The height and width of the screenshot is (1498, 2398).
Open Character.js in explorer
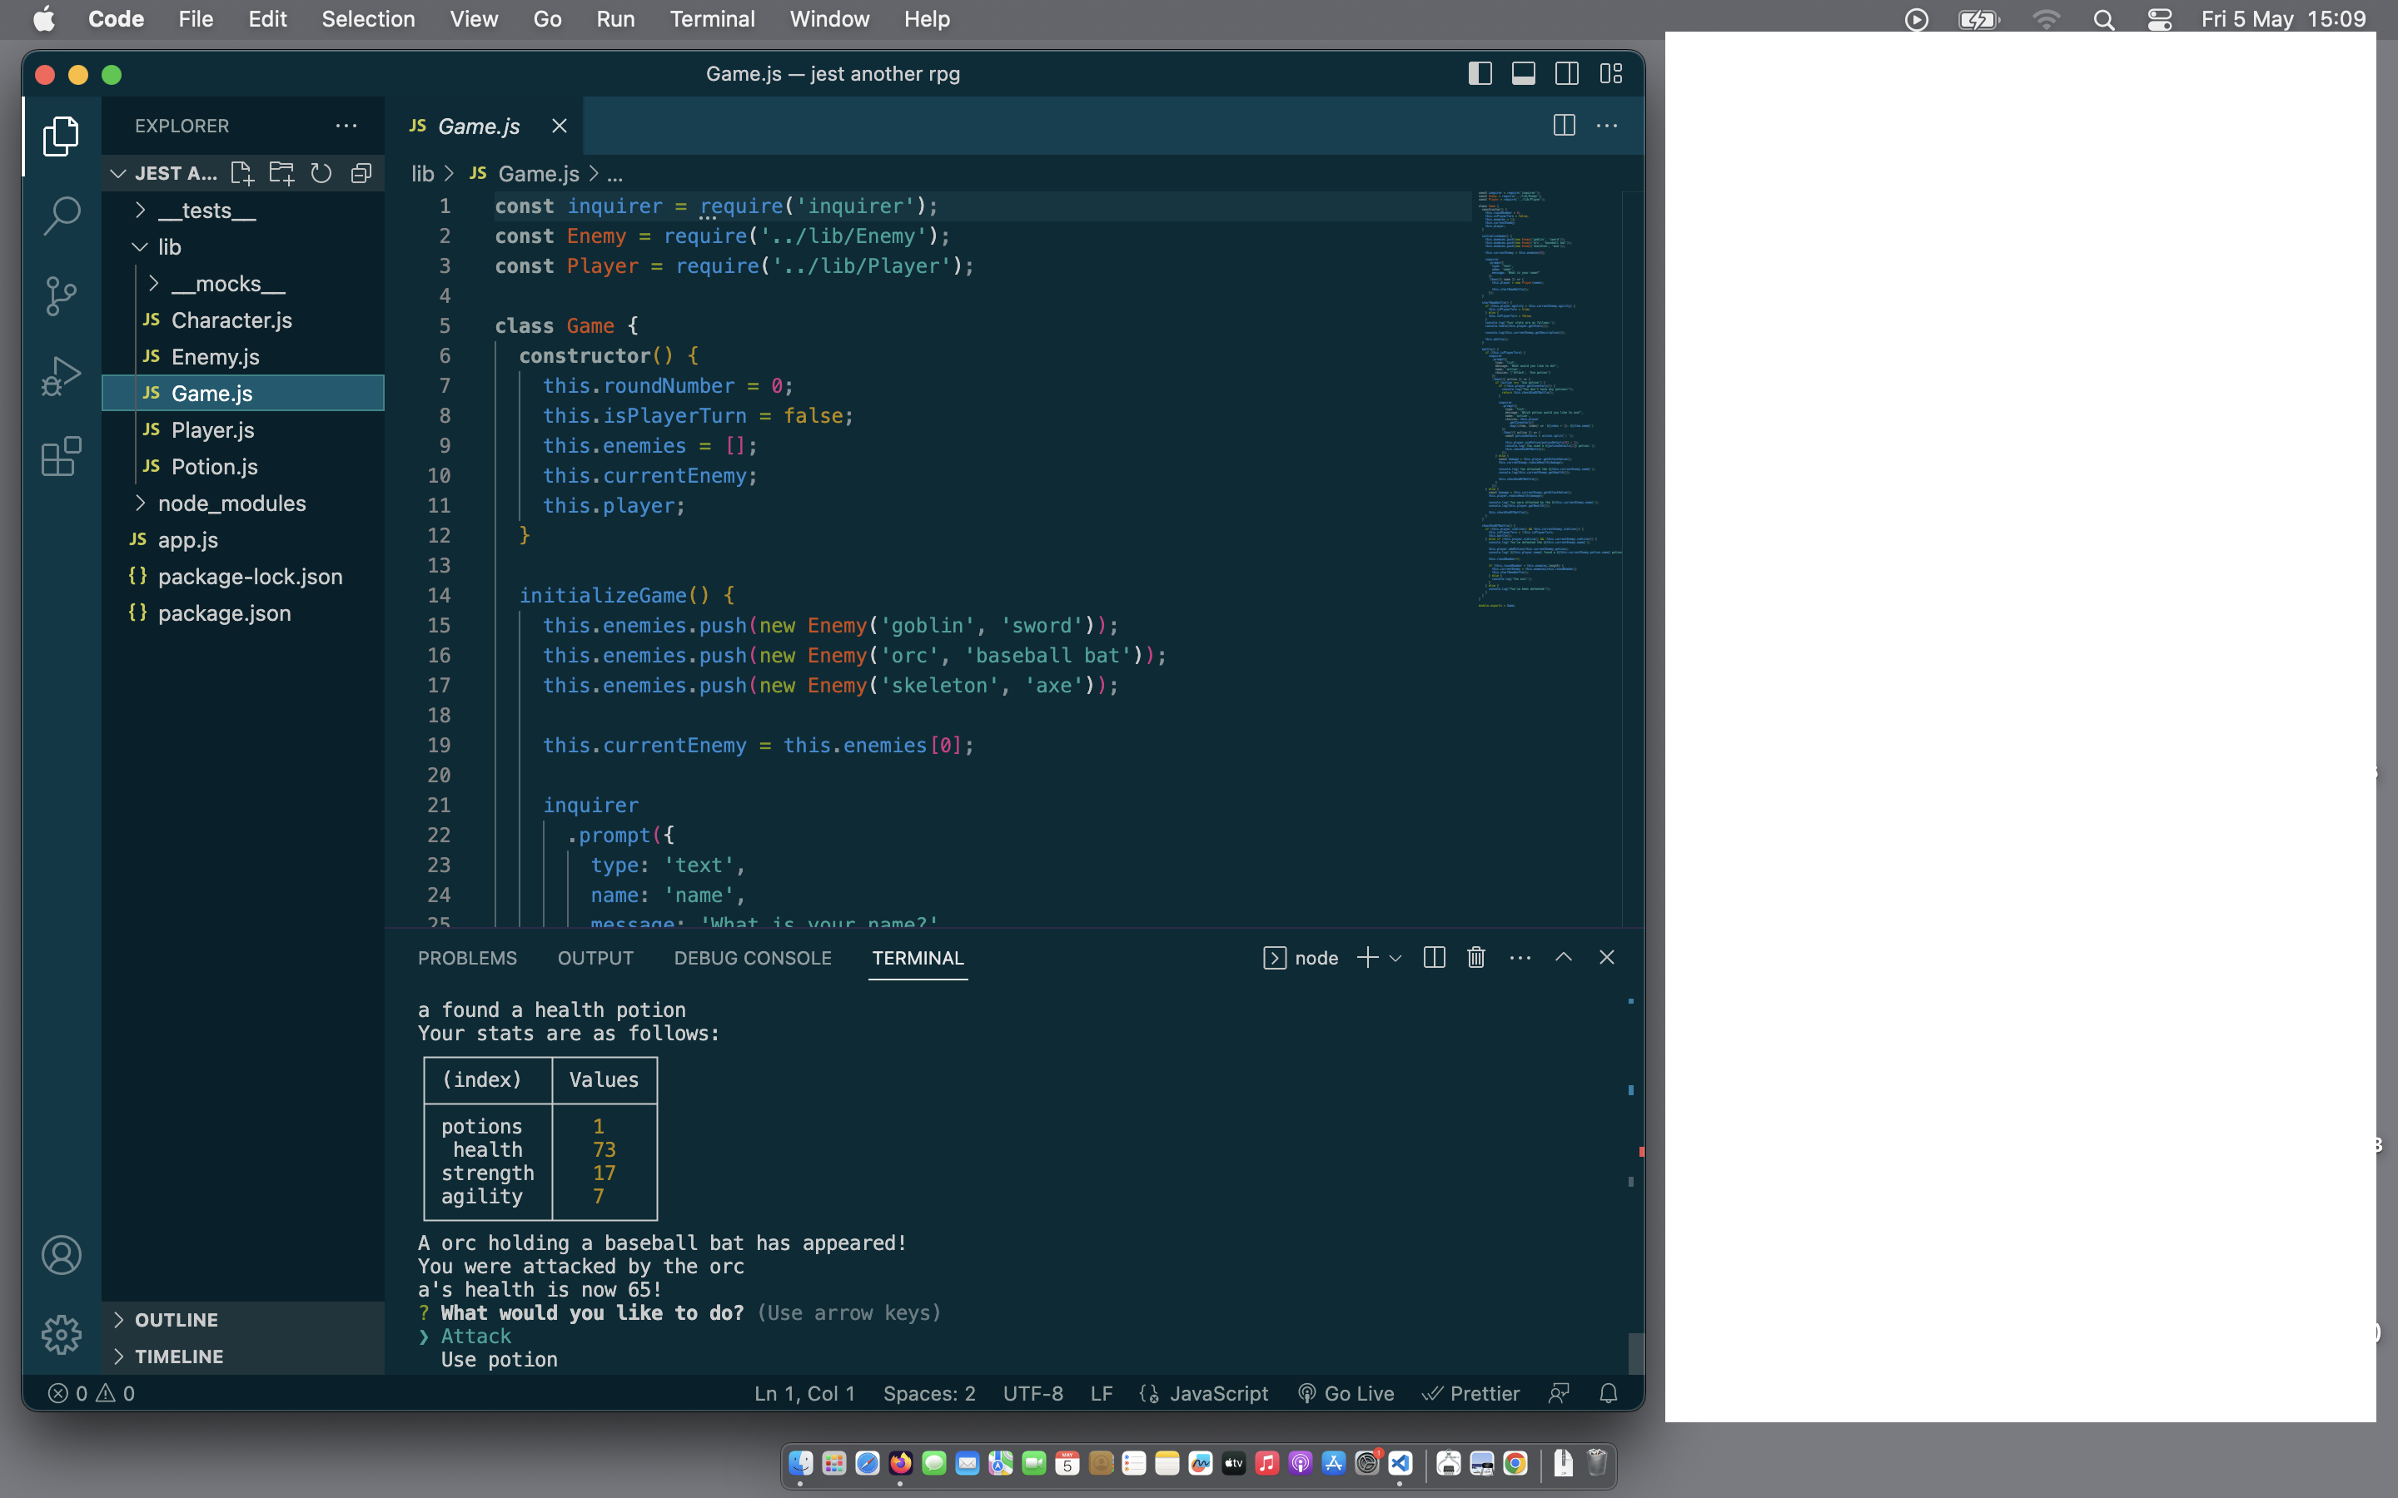click(x=243, y=320)
